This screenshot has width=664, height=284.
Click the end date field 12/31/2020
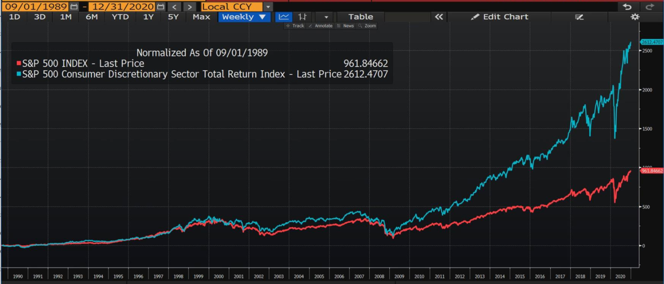tap(122, 7)
